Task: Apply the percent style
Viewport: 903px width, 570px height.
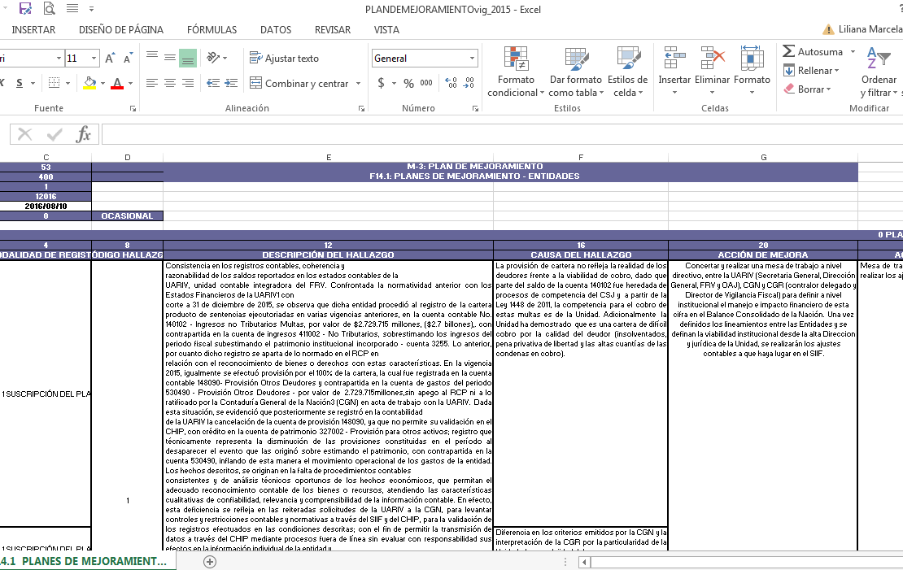Action: [409, 84]
